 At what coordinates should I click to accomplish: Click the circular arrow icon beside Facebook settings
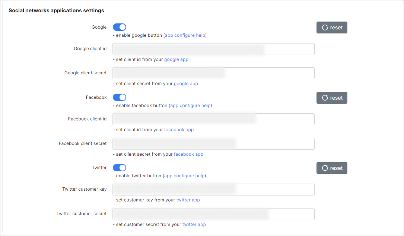pyautogui.click(x=324, y=97)
